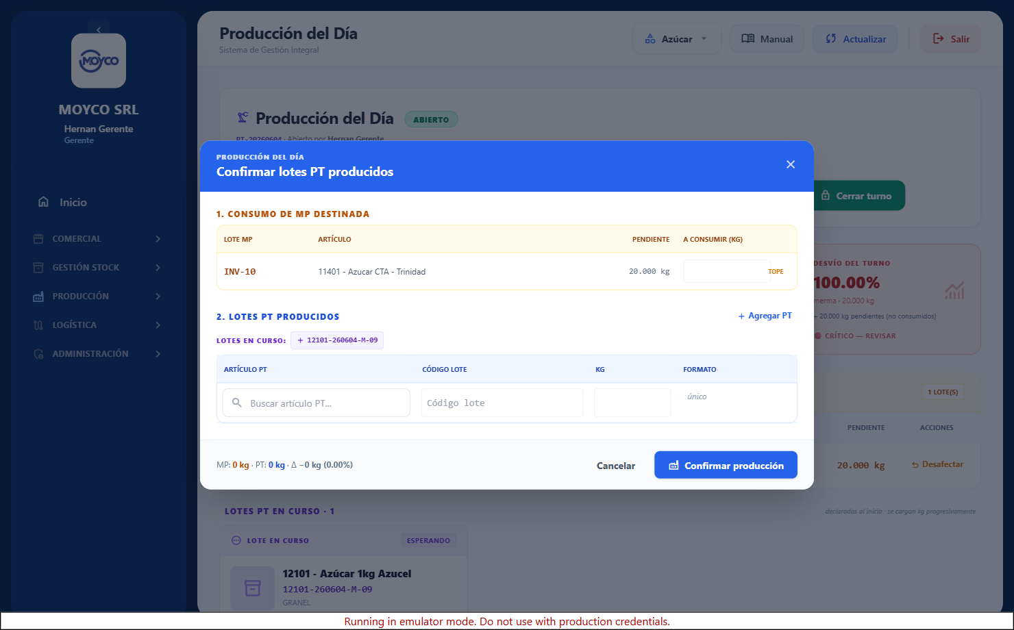Click the TOPE button for INV-10
The image size is (1014, 630).
point(776,272)
